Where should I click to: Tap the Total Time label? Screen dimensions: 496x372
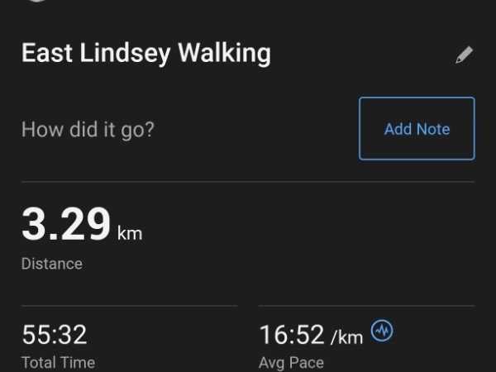coord(58,362)
